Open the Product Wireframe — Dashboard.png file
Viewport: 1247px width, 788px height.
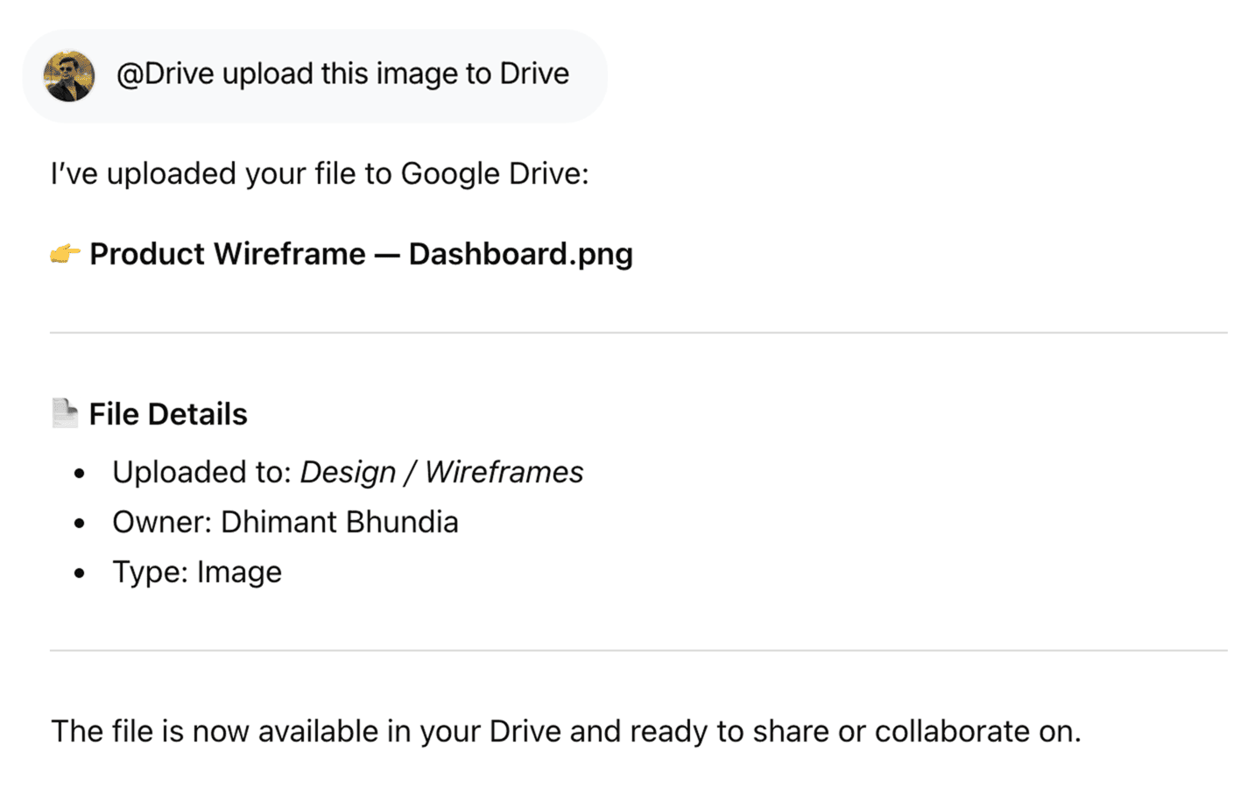363,254
